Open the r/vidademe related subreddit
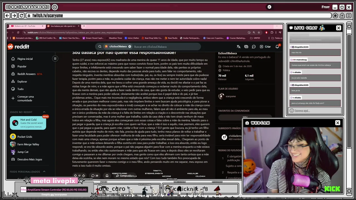 [x=231, y=137]
